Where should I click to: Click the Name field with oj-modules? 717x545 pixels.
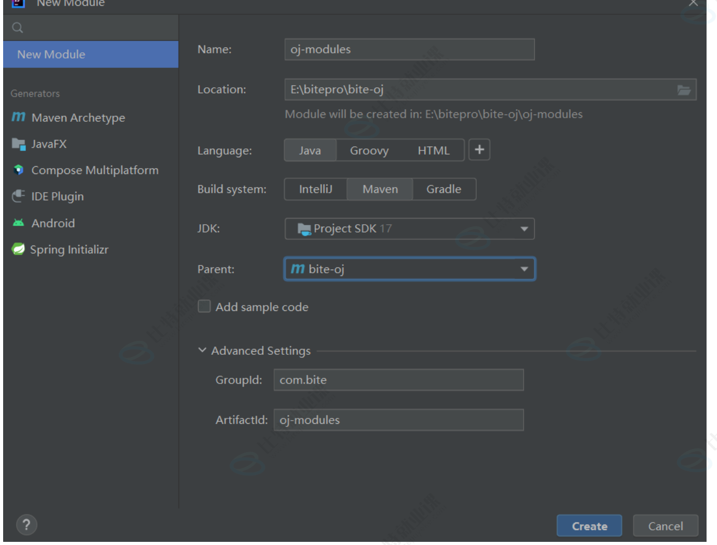pyautogui.click(x=409, y=49)
